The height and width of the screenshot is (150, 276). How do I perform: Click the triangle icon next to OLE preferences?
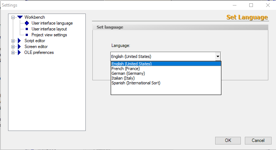point(19,52)
